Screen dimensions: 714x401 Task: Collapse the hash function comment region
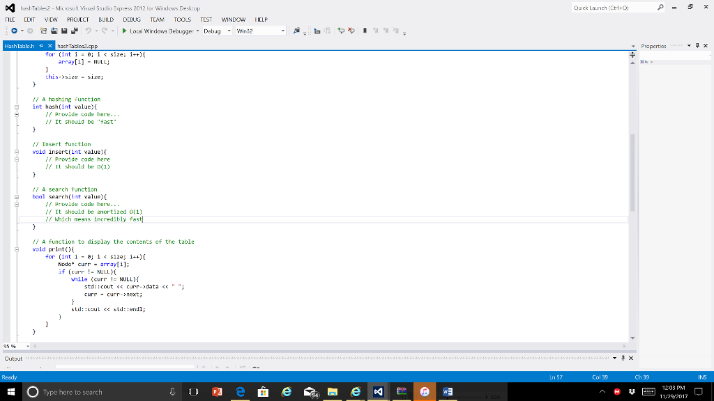click(x=17, y=115)
